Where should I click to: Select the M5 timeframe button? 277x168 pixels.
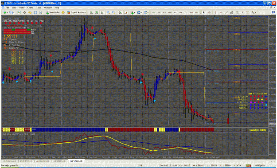[159, 12]
